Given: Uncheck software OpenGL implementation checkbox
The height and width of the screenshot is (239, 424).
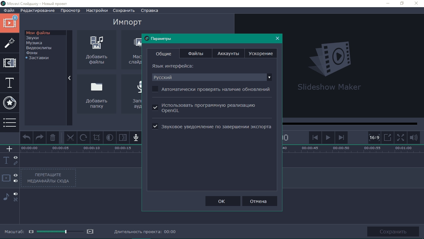Looking at the screenshot, I should click(155, 108).
